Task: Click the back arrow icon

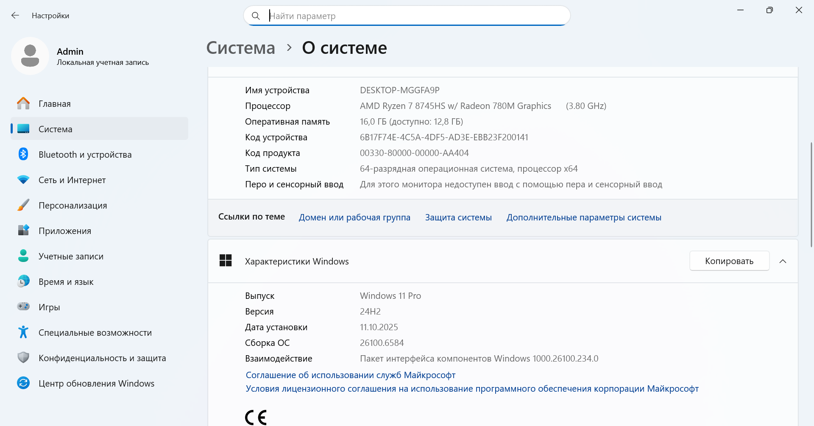Action: tap(15, 16)
